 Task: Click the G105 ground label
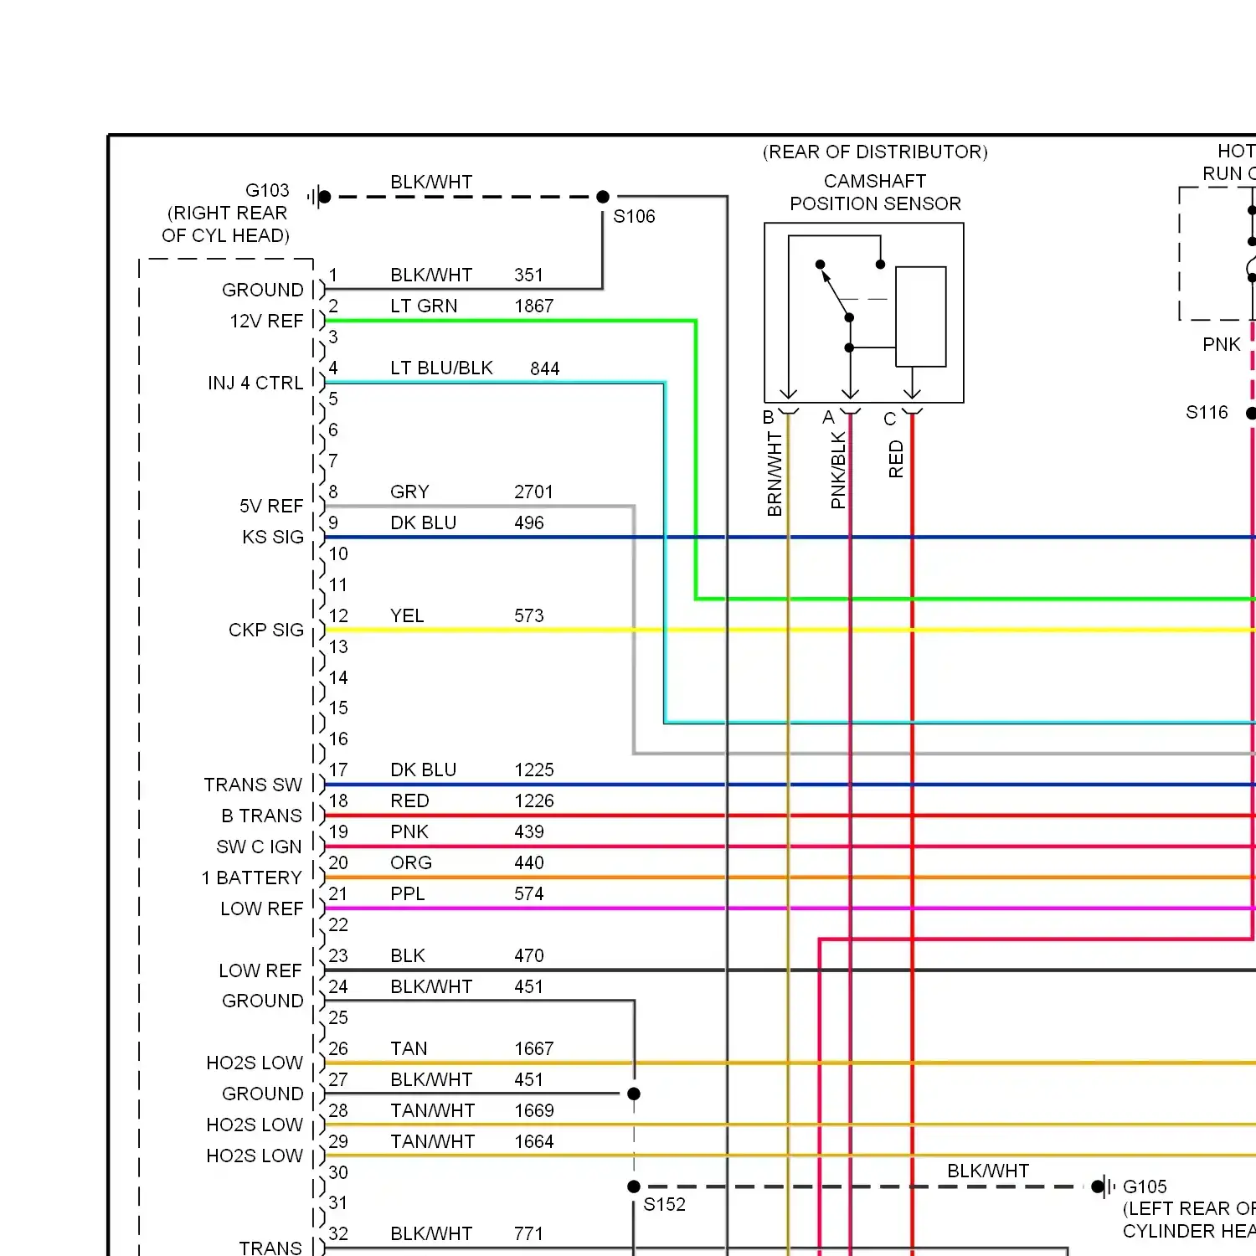tap(1145, 1187)
